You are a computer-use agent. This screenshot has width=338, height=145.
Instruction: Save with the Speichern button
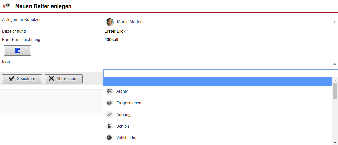pyautogui.click(x=22, y=79)
